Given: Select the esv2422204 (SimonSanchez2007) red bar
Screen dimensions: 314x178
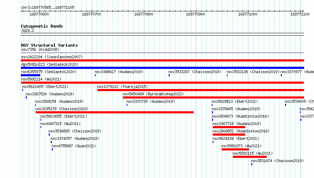Looking at the screenshot, I should pyautogui.click(x=162, y=60).
